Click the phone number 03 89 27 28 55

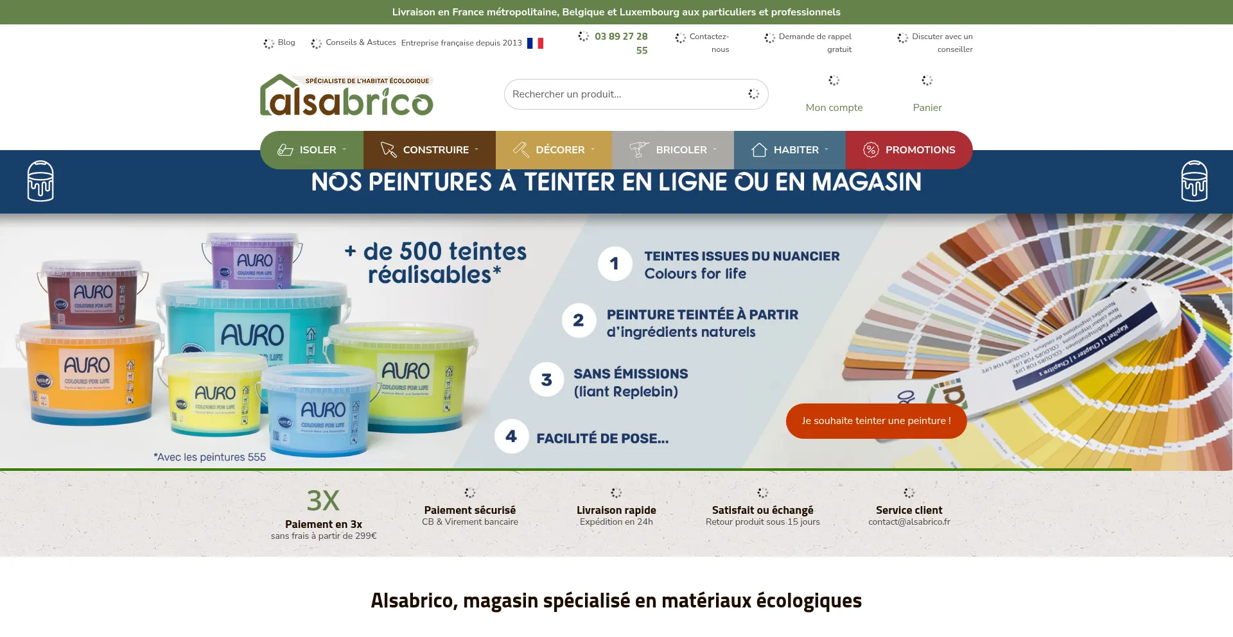[621, 43]
